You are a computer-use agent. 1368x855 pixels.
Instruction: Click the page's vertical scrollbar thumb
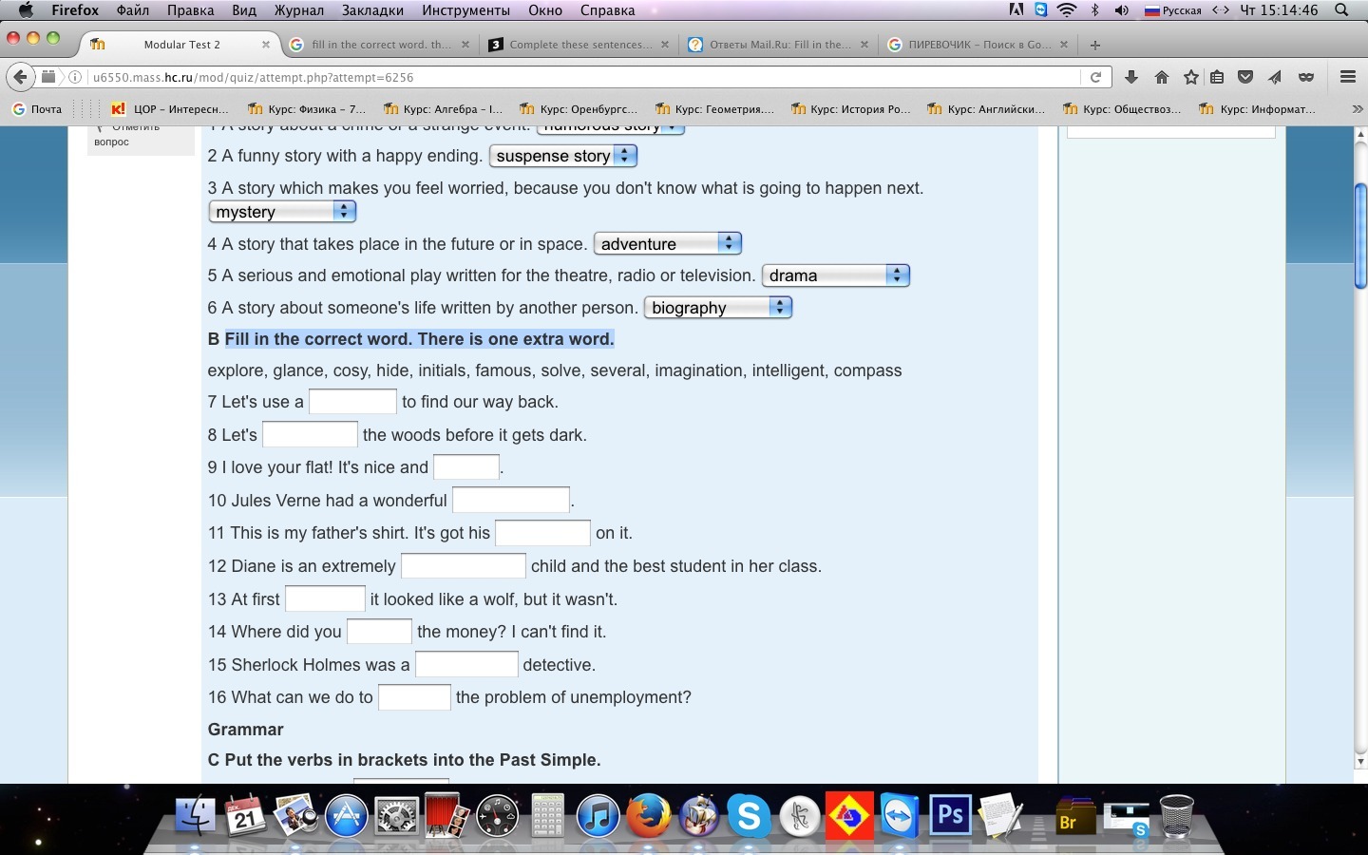[x=1359, y=233]
